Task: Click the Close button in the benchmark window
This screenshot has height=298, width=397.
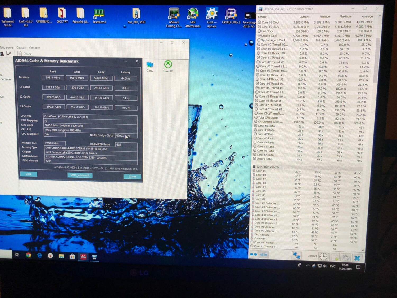Action: [132, 176]
